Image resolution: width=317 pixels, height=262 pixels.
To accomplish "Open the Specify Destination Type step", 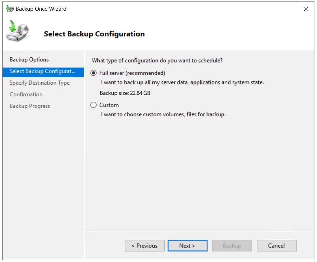I will coord(39,83).
